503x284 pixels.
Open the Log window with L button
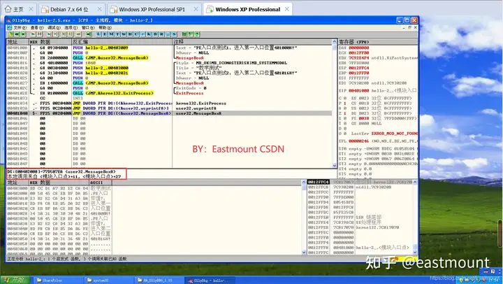(99, 34)
